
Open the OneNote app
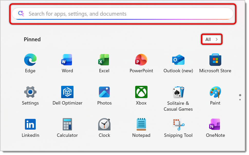[215, 128]
